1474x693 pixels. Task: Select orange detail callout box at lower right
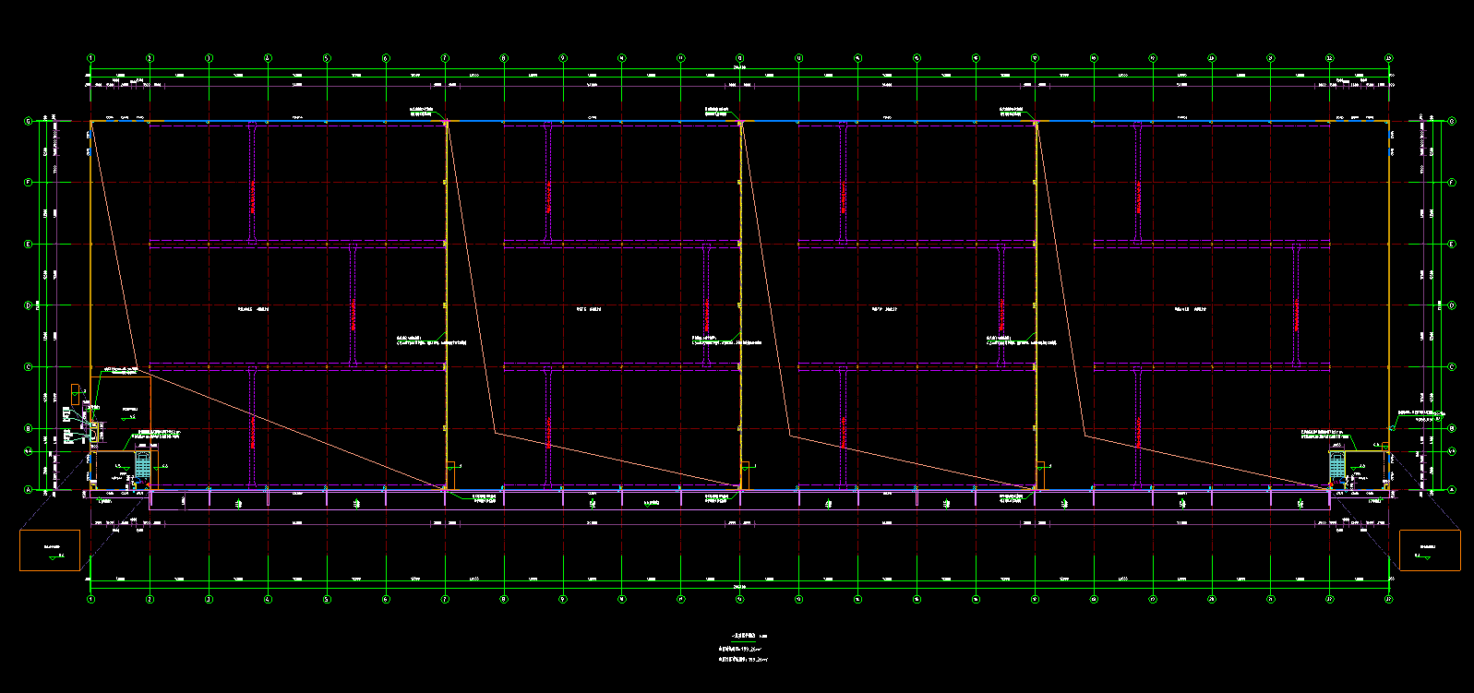pos(1430,550)
